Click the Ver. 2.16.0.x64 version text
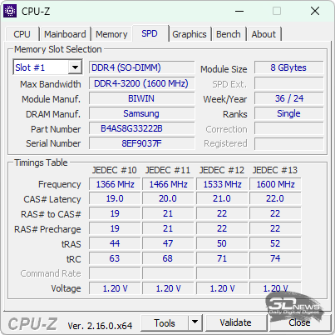Screen dimensions: 335x335 100,326
